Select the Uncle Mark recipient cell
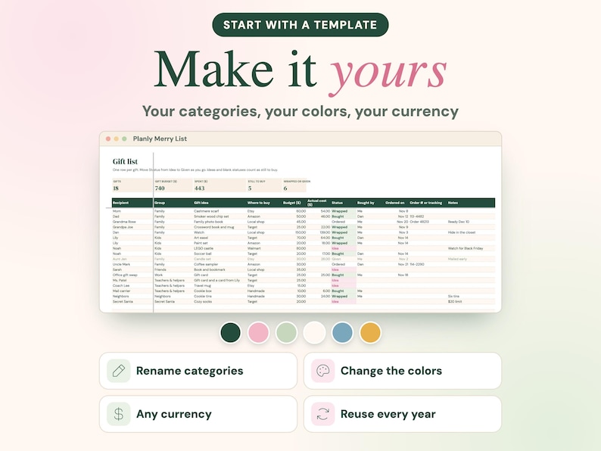601x451 pixels. [121, 264]
